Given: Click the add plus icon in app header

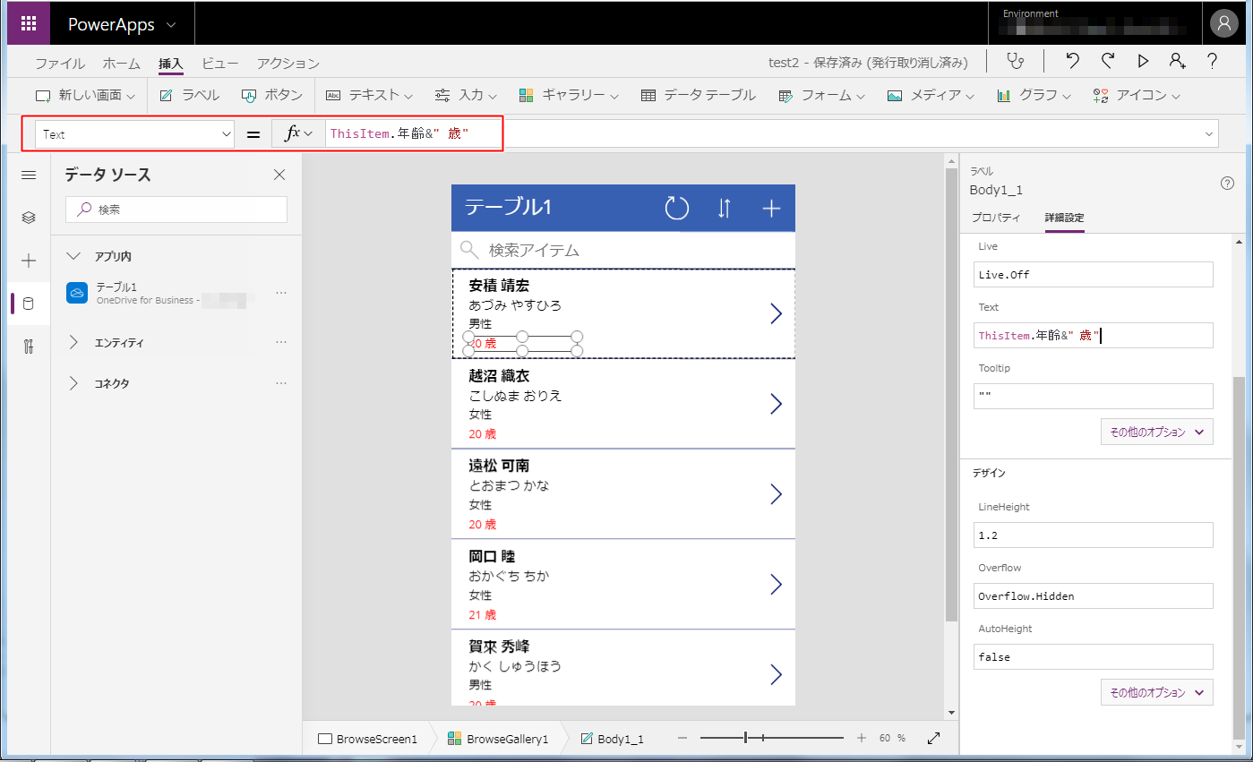Looking at the screenshot, I should [771, 208].
